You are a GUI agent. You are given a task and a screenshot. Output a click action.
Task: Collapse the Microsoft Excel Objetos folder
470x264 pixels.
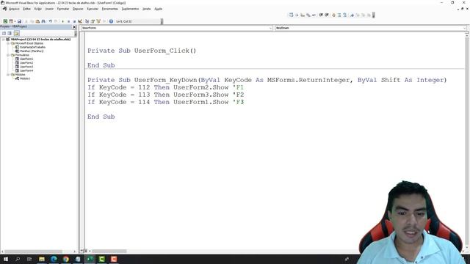click(8, 43)
